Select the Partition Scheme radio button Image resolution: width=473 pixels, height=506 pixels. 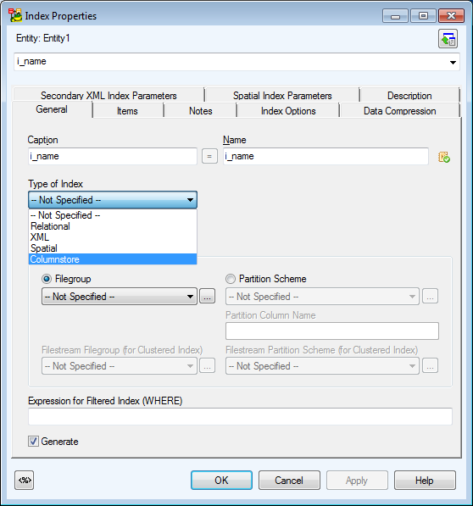click(x=231, y=279)
